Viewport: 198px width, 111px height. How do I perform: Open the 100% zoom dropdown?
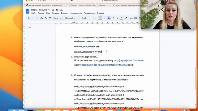click(x=57, y=18)
